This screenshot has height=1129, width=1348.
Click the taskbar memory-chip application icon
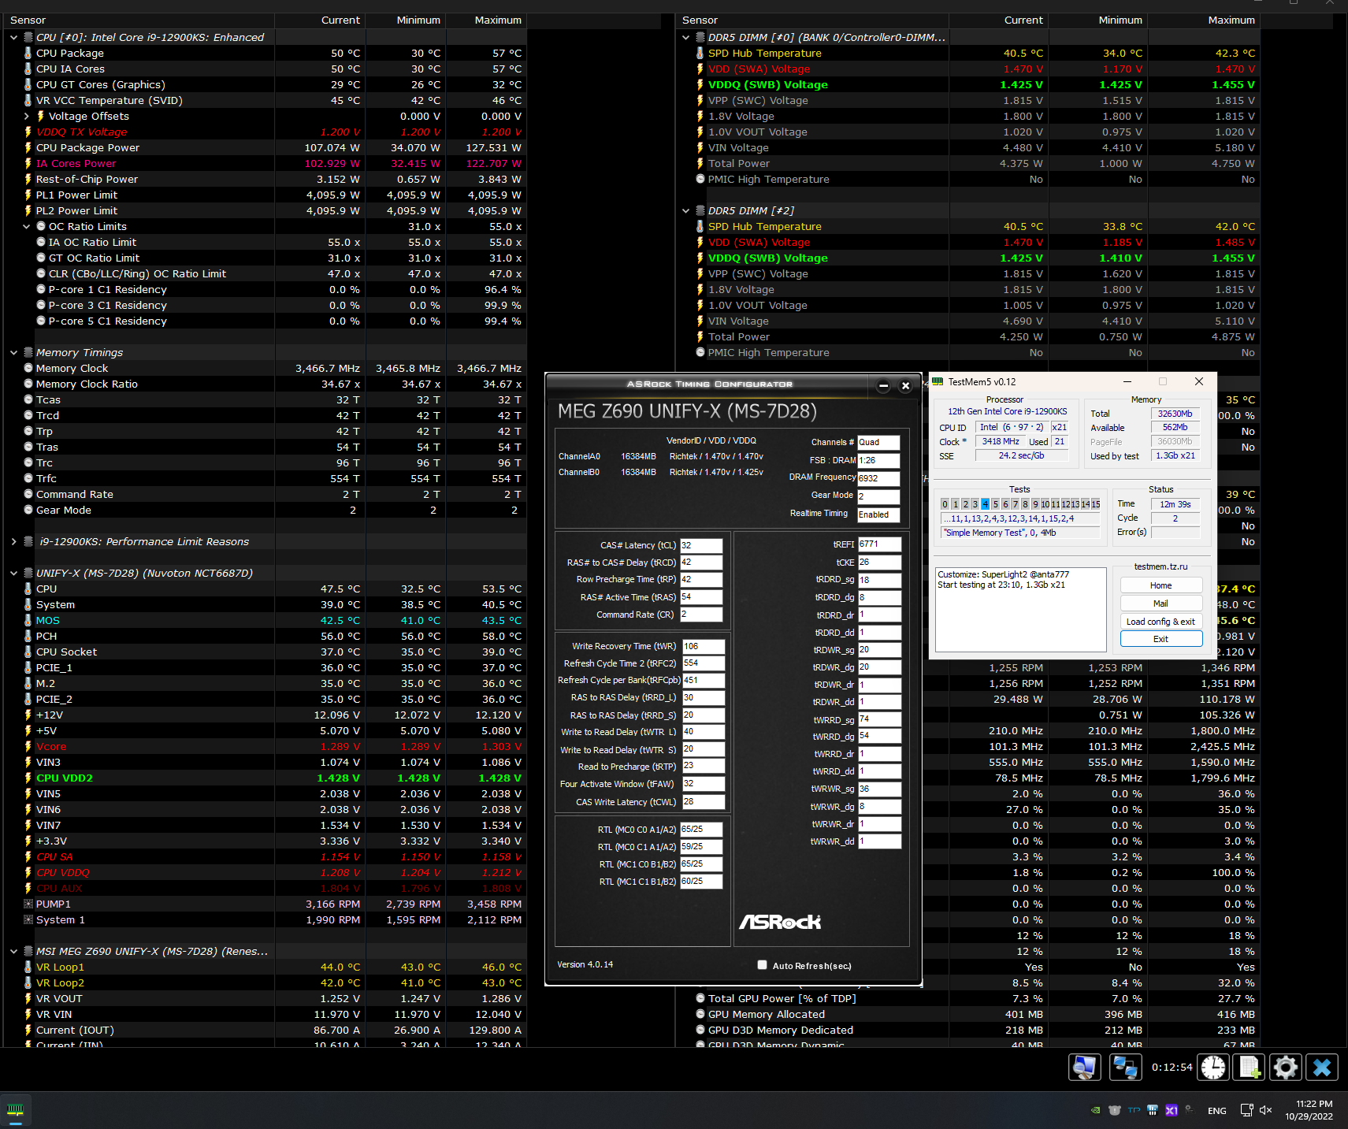pos(15,1110)
